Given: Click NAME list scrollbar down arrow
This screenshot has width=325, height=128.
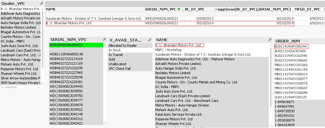Looking at the screenshot, I should click(270, 126).
